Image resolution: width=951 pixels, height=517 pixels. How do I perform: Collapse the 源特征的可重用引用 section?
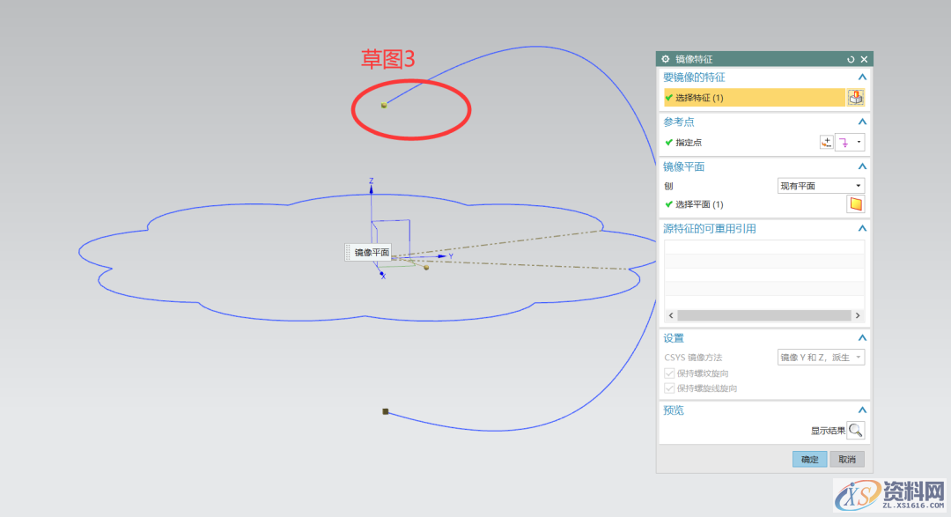[x=863, y=228]
